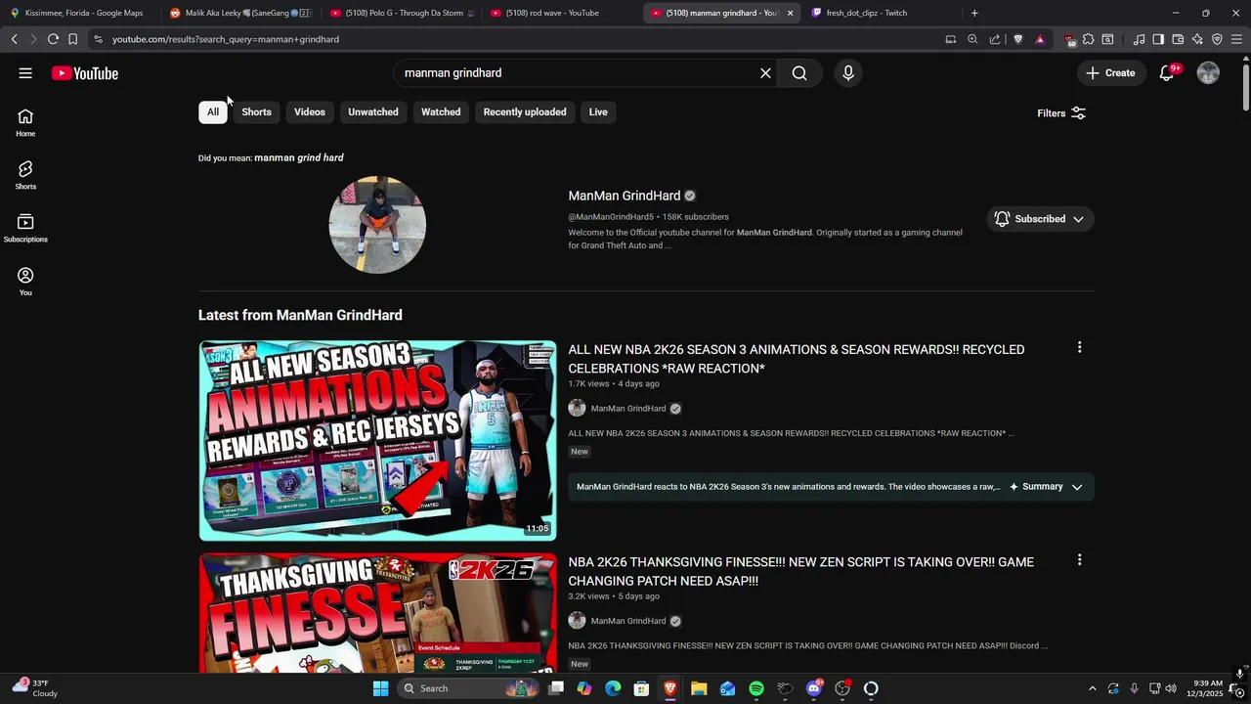Open Spotify from the taskbar
Image resolution: width=1251 pixels, height=704 pixels.
click(x=756, y=688)
